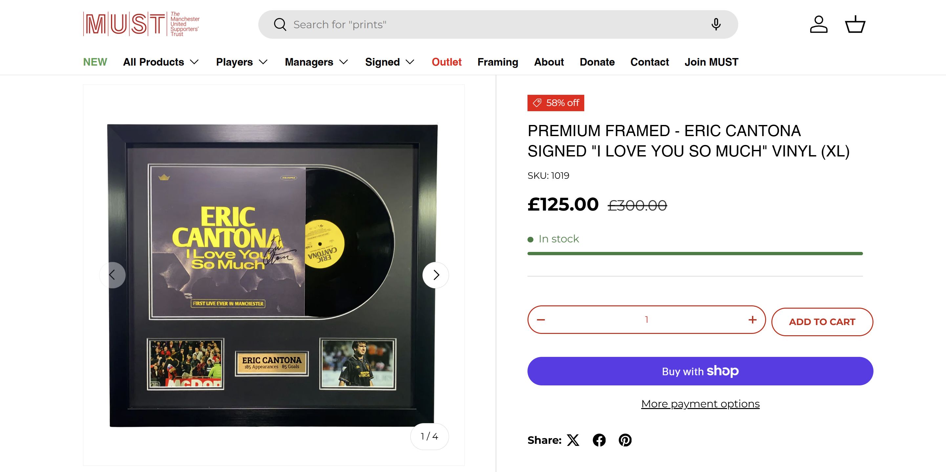Click the search magnifier icon
This screenshot has height=472, width=946.
(280, 25)
